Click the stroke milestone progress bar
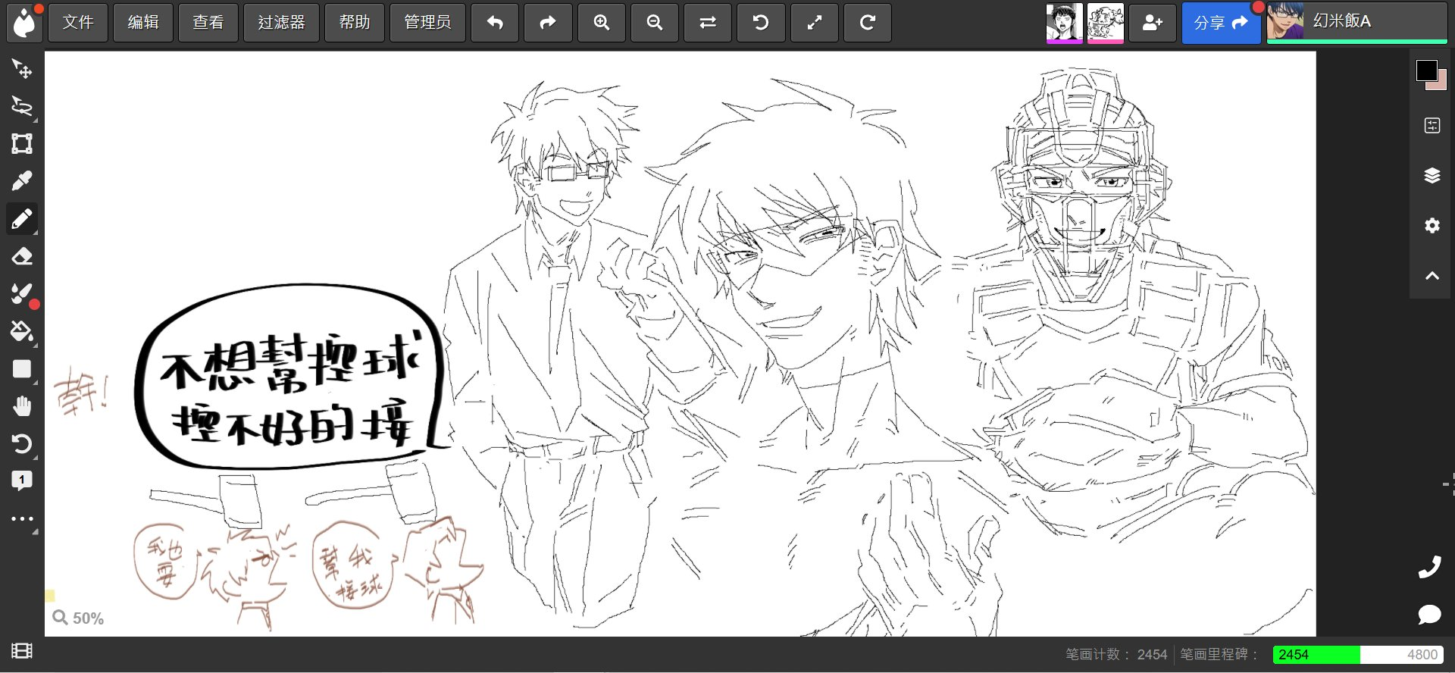 coord(1358,655)
